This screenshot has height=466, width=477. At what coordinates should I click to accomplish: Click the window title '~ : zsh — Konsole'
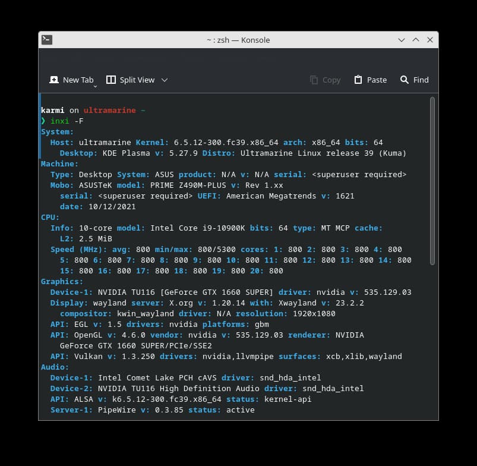click(238, 40)
